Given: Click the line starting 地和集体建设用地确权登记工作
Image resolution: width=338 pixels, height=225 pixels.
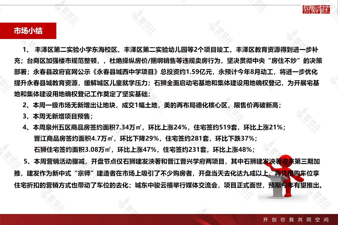Looking at the screenshot, I should coord(82,94).
